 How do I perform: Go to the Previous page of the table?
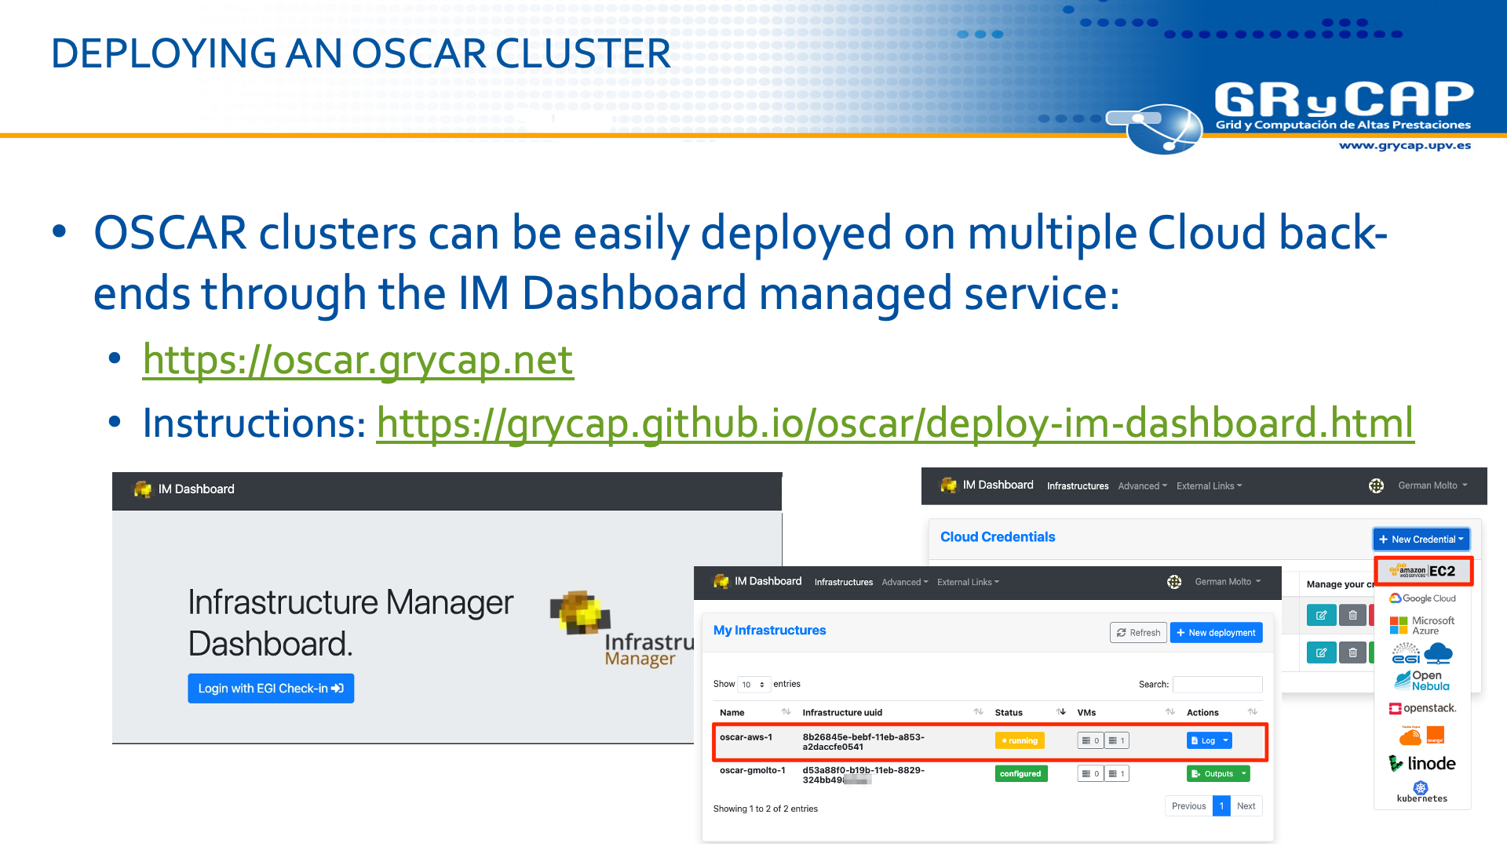[x=1188, y=806]
